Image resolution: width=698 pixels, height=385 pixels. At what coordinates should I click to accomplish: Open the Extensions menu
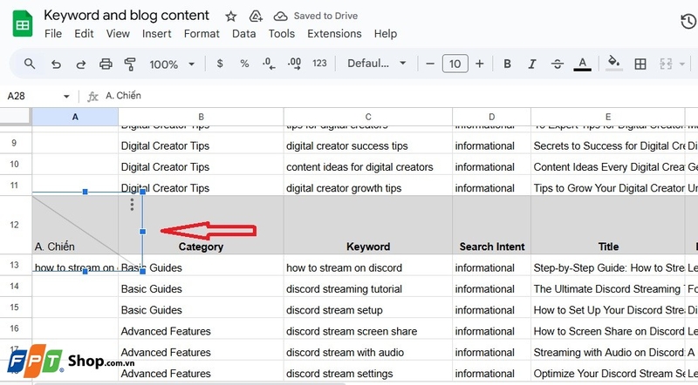click(334, 34)
